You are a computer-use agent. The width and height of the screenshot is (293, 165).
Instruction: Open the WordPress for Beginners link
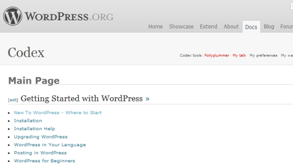point(44,161)
